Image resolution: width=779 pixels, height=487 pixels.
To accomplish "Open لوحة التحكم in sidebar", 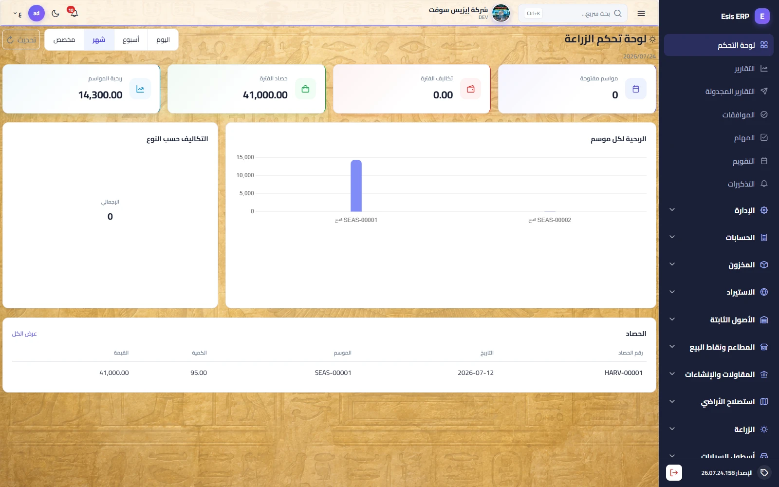I will (x=719, y=45).
